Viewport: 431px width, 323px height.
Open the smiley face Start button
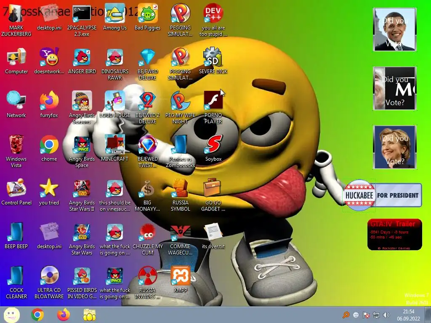click(x=11, y=315)
